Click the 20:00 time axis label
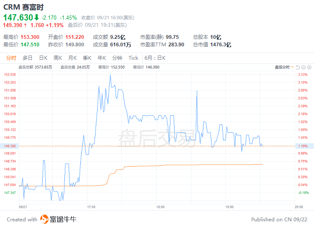 (299, 207)
